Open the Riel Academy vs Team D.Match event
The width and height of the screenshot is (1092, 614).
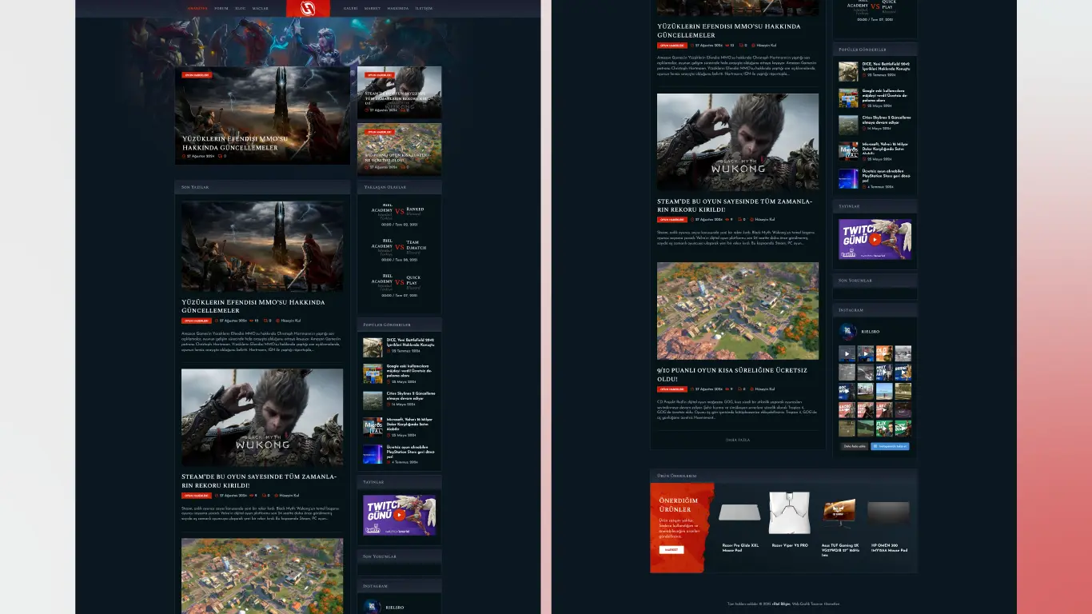coord(399,249)
